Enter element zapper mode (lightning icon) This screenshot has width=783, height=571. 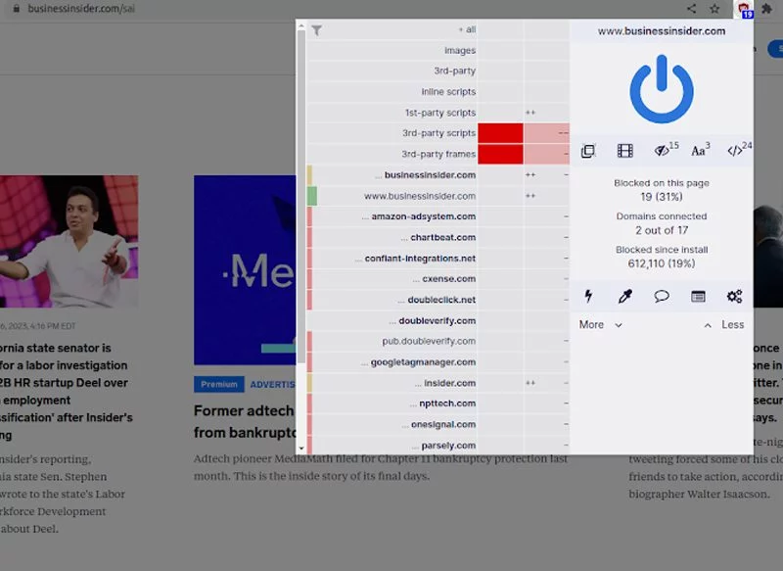coord(588,296)
